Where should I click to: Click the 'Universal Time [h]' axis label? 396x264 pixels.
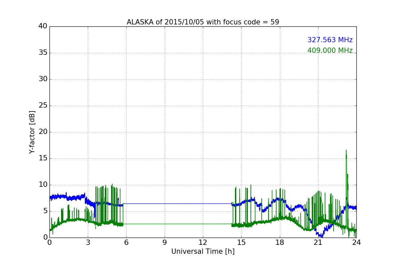203,251
